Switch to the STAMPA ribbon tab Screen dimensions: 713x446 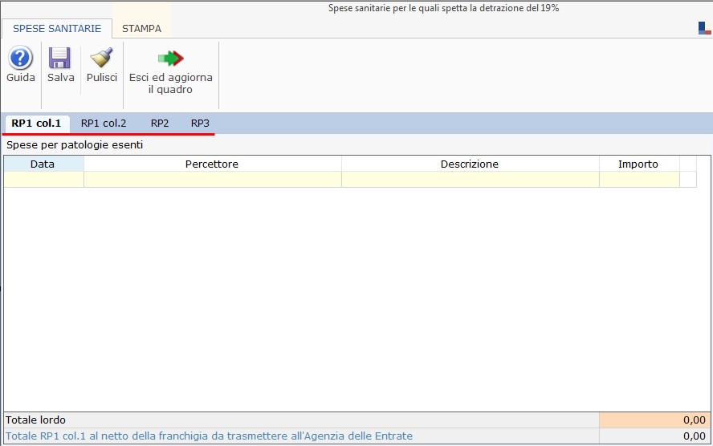click(141, 28)
